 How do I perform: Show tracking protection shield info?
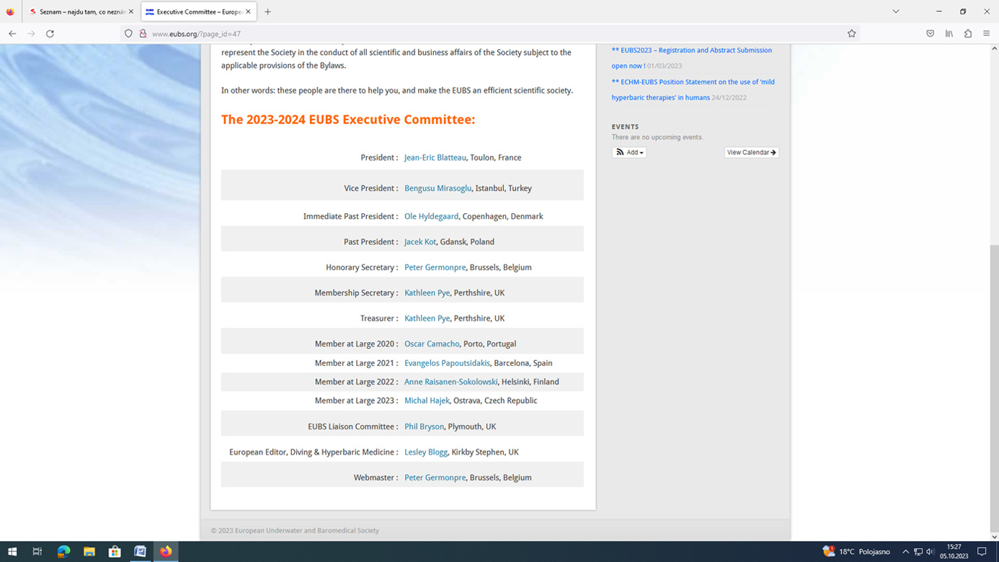coord(128,34)
